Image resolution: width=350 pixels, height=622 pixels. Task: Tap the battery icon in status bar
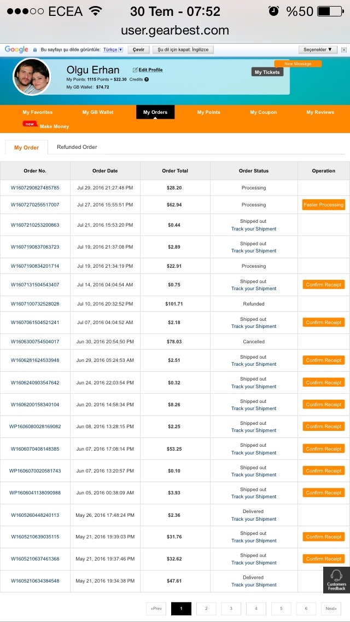[x=330, y=11]
